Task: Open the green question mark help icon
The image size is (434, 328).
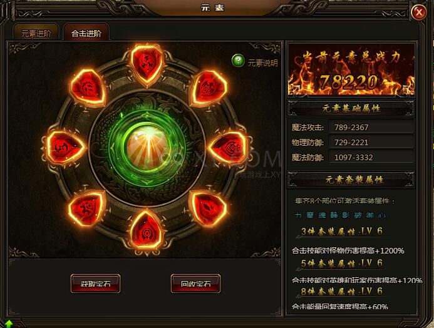Action: pyautogui.click(x=238, y=61)
